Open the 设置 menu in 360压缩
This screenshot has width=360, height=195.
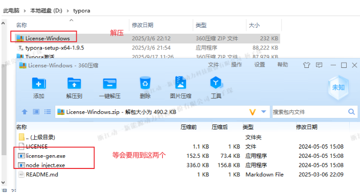(x=259, y=65)
